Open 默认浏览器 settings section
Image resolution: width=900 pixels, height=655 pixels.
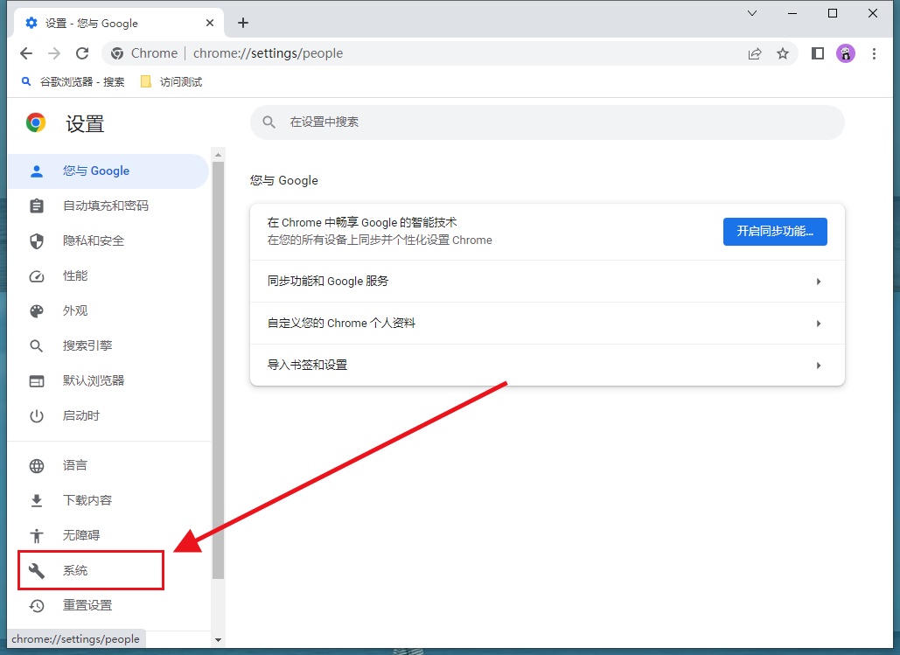[x=108, y=380]
